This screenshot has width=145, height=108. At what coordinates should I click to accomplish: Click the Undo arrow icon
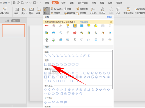pyautogui.click(x=26, y=3)
